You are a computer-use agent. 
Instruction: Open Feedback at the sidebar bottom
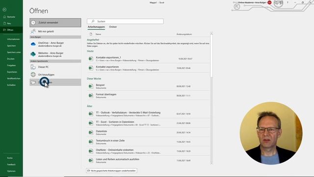point(11,165)
